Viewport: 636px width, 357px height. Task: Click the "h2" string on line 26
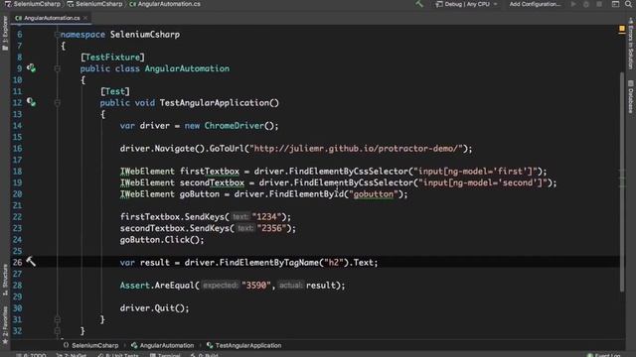[334, 262]
